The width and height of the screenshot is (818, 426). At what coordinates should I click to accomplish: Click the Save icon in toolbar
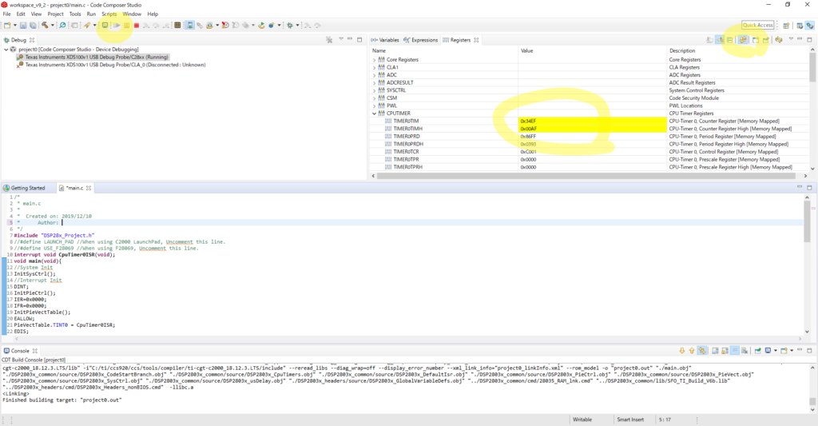23,26
